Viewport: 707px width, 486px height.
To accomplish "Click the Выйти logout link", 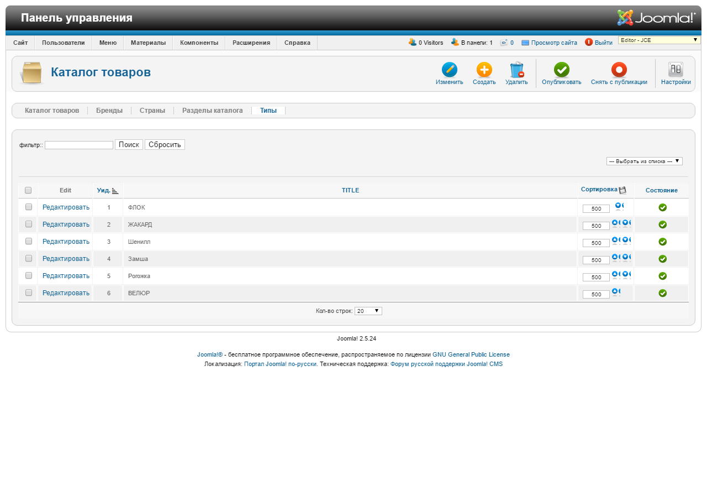I will click(x=604, y=43).
